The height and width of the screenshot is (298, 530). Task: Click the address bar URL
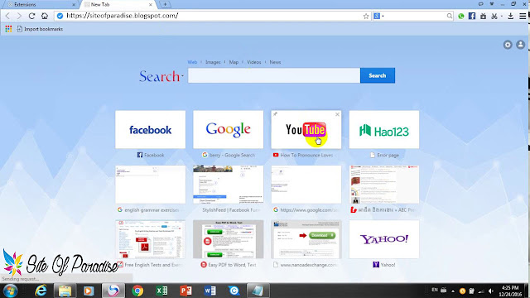pos(123,16)
